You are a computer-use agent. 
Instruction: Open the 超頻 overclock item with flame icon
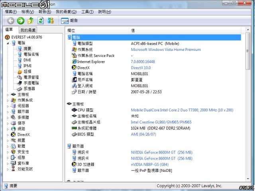pos(27,72)
